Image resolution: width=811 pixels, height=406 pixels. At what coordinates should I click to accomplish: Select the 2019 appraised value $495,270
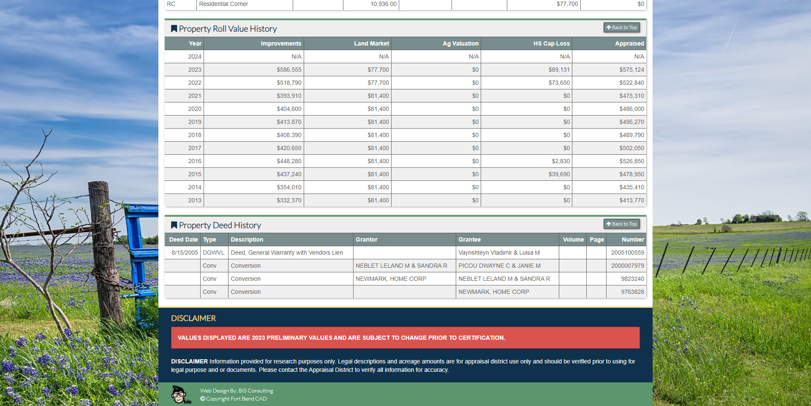[631, 122]
